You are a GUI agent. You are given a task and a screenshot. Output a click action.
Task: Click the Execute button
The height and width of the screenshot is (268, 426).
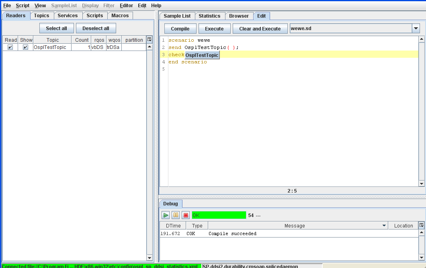[x=214, y=28]
